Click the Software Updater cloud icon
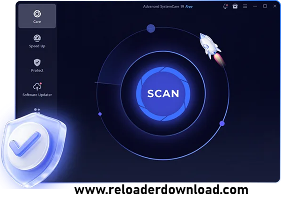 click(37, 86)
